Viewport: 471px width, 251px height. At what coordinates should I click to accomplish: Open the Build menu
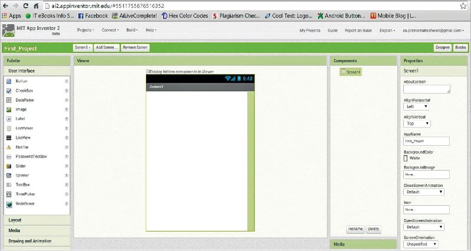[132, 31]
